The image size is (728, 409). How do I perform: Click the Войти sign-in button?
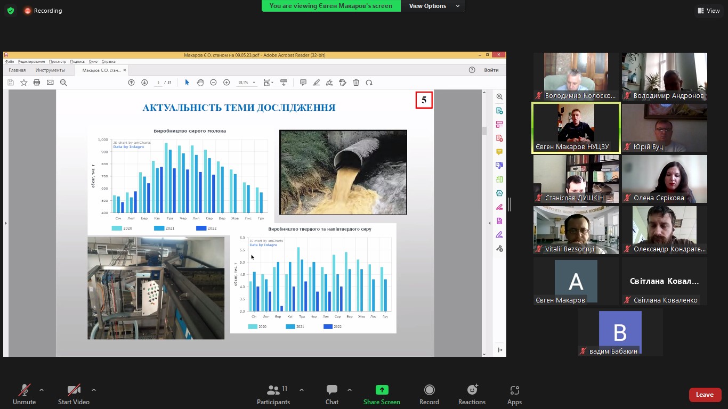pos(491,70)
